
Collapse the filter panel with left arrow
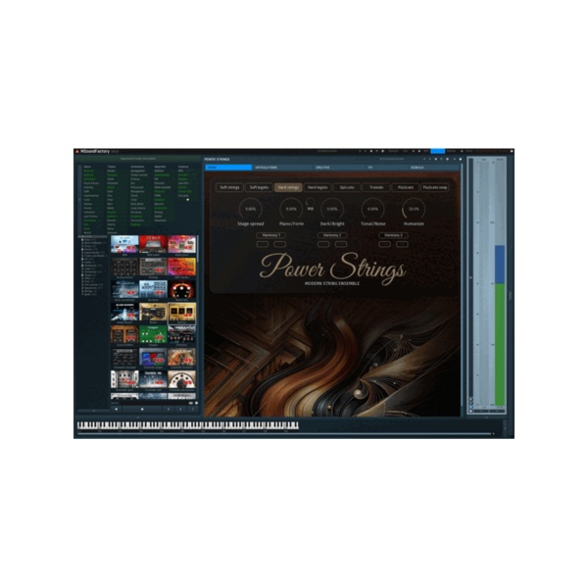[79, 200]
